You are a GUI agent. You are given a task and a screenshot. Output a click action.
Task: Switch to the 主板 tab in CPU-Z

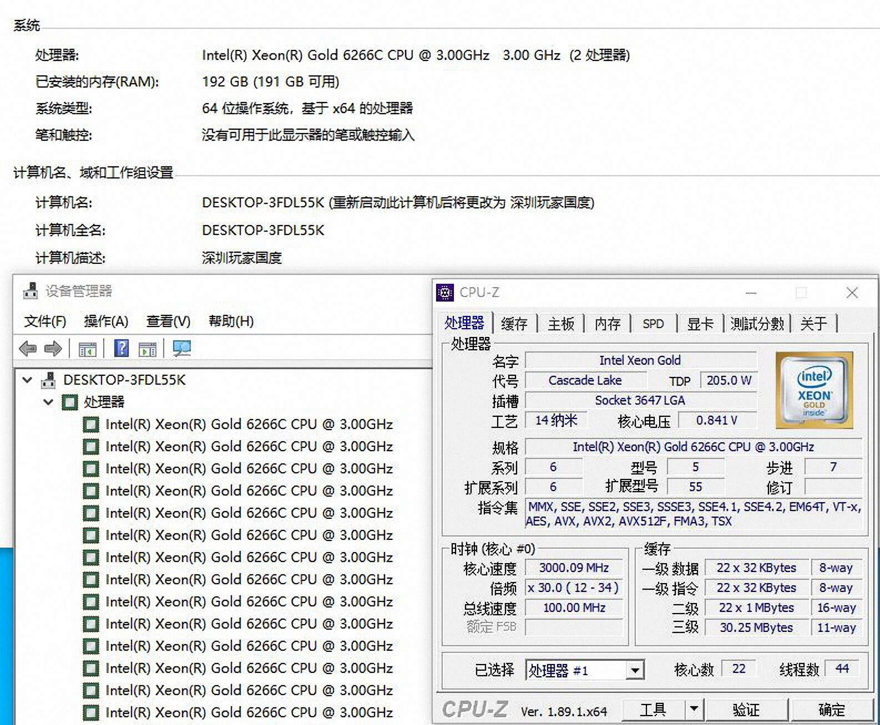[x=560, y=324]
